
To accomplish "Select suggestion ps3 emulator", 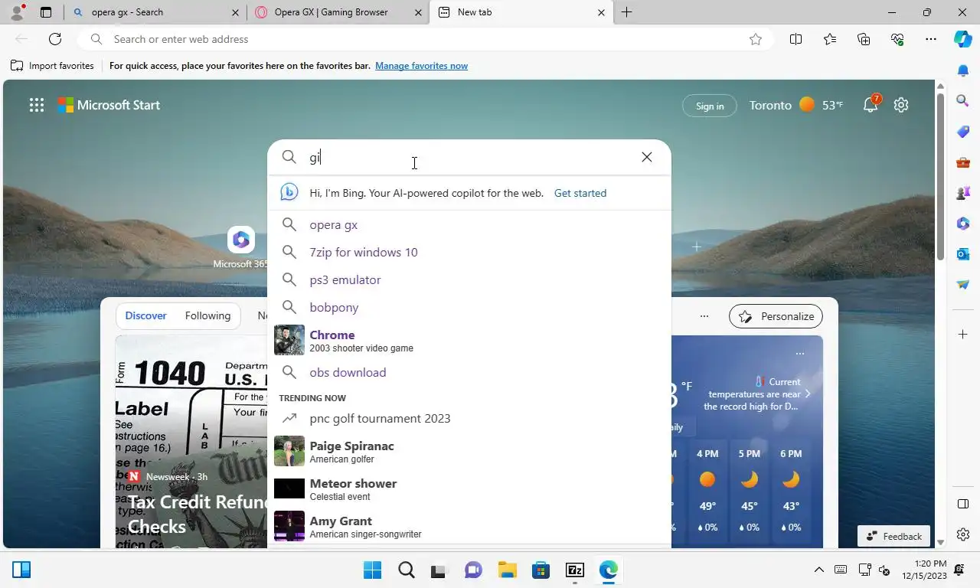I will [x=469, y=279].
